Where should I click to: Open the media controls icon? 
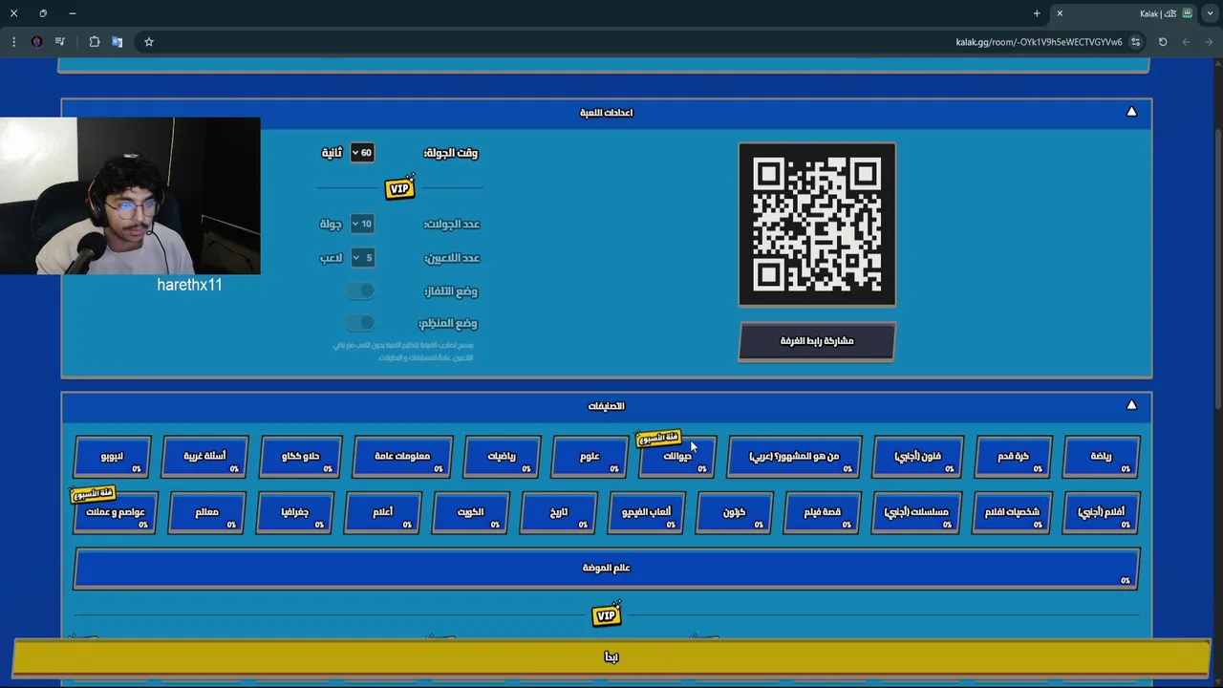(x=60, y=42)
